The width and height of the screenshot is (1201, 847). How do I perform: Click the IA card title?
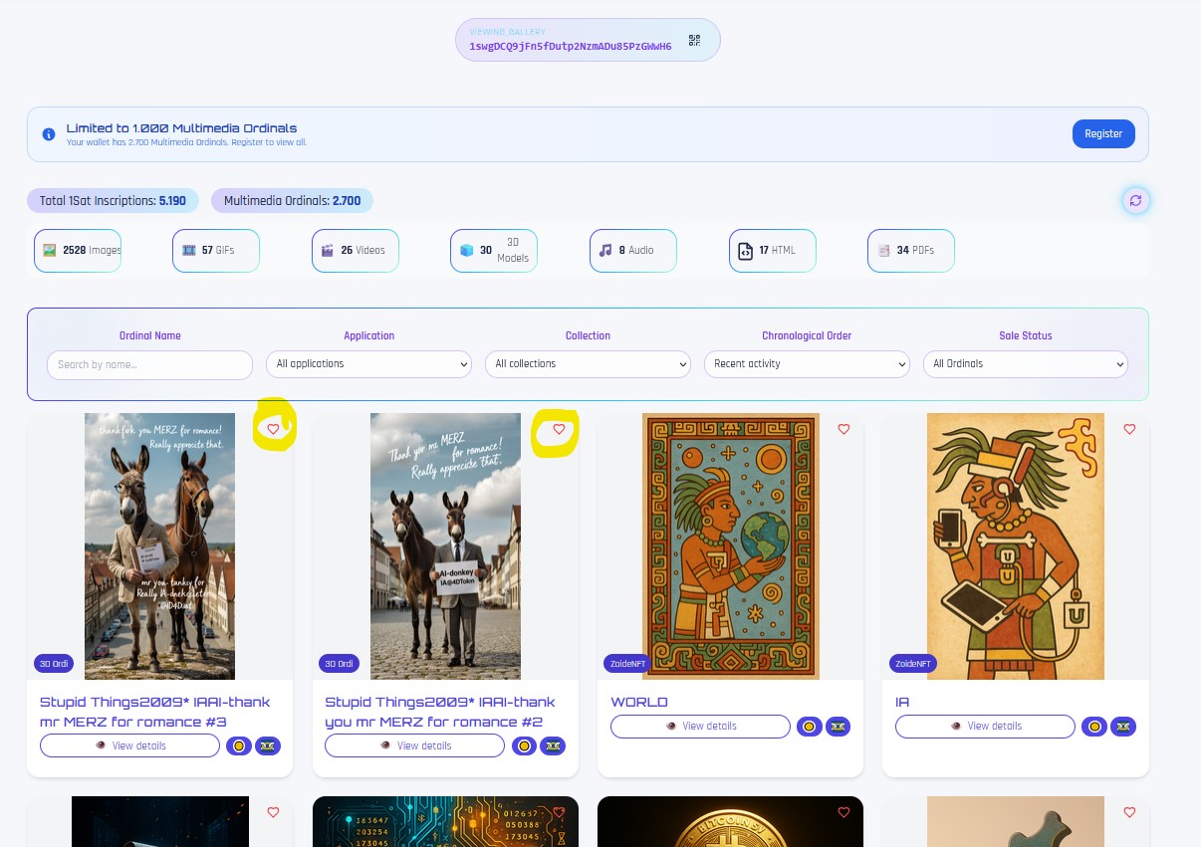point(902,702)
